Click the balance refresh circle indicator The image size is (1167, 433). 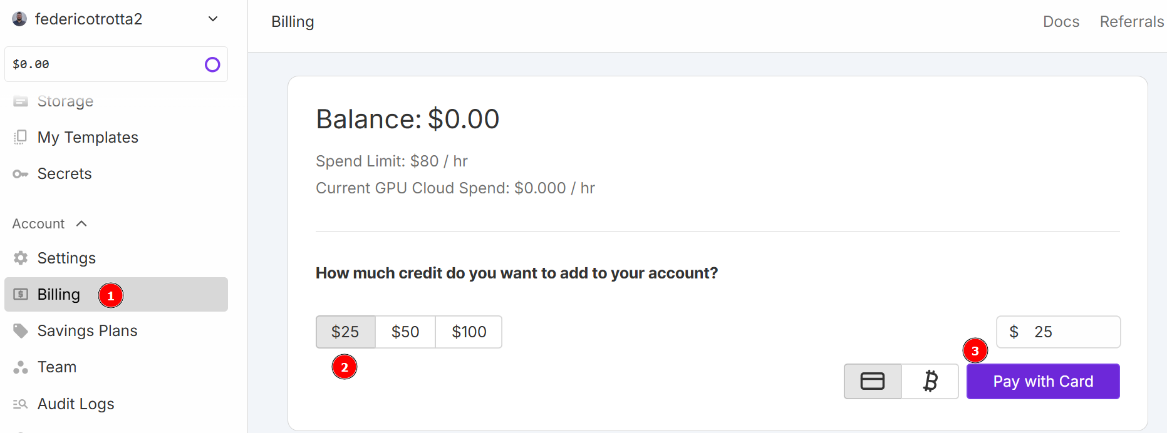pyautogui.click(x=212, y=64)
